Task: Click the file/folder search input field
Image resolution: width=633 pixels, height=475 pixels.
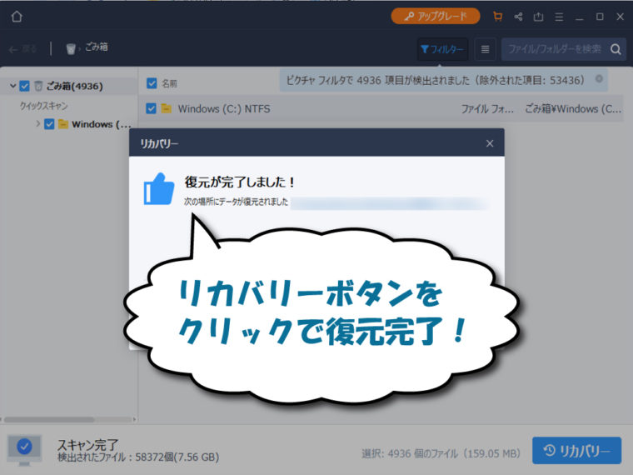Action: coord(553,49)
